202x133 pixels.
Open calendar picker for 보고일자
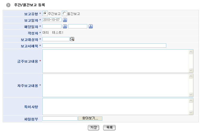65,20
